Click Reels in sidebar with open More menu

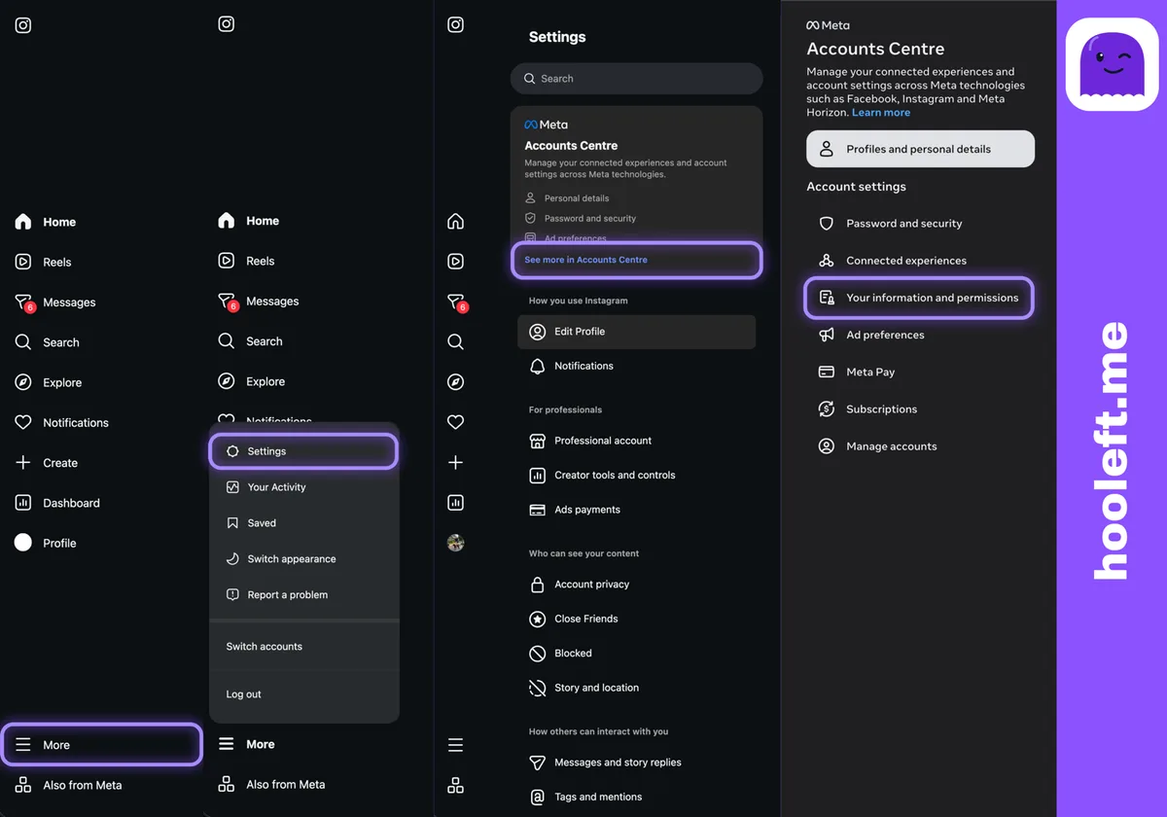(246, 261)
